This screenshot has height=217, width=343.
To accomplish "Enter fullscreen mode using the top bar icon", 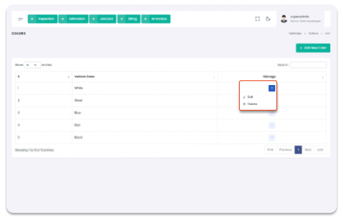I will 257,19.
